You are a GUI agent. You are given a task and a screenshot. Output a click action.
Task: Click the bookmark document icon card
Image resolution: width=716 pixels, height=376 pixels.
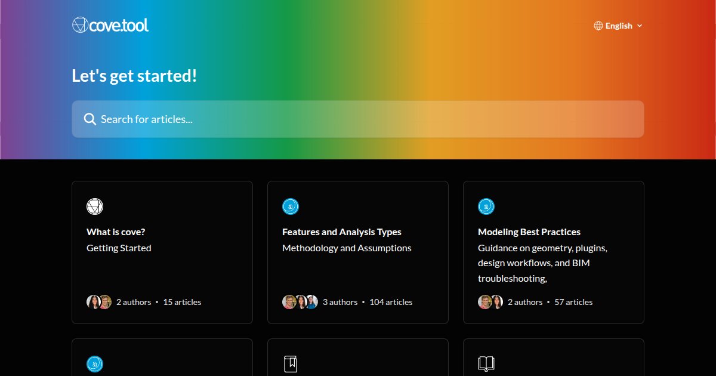pyautogui.click(x=291, y=364)
